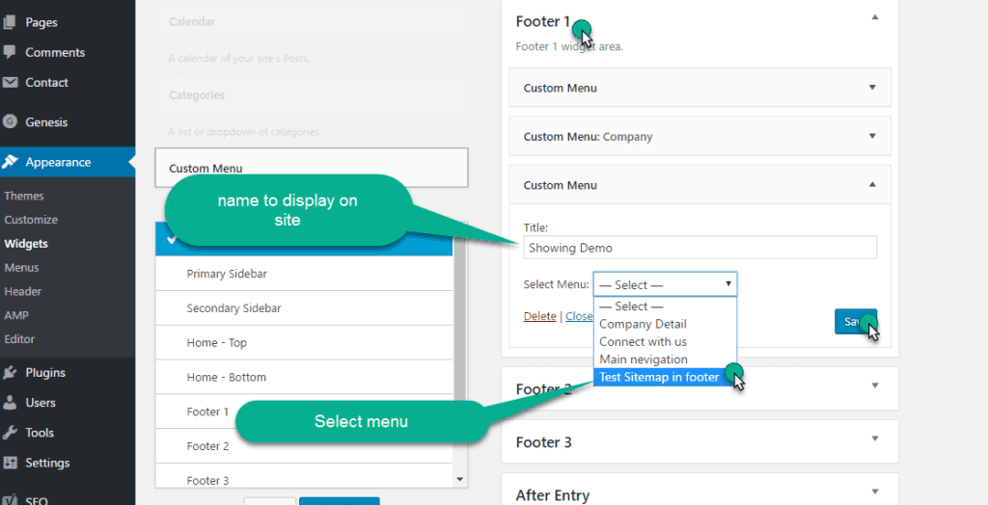Viewport: 988px width, 505px height.
Task: Click the Genesis logo icon
Action: pyautogui.click(x=10, y=122)
